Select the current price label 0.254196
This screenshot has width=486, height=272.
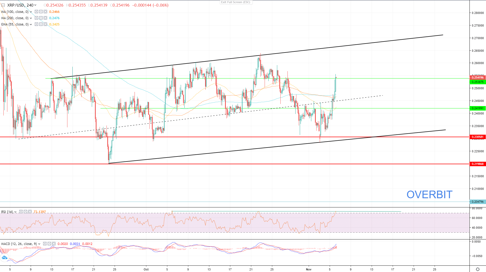coord(478,77)
